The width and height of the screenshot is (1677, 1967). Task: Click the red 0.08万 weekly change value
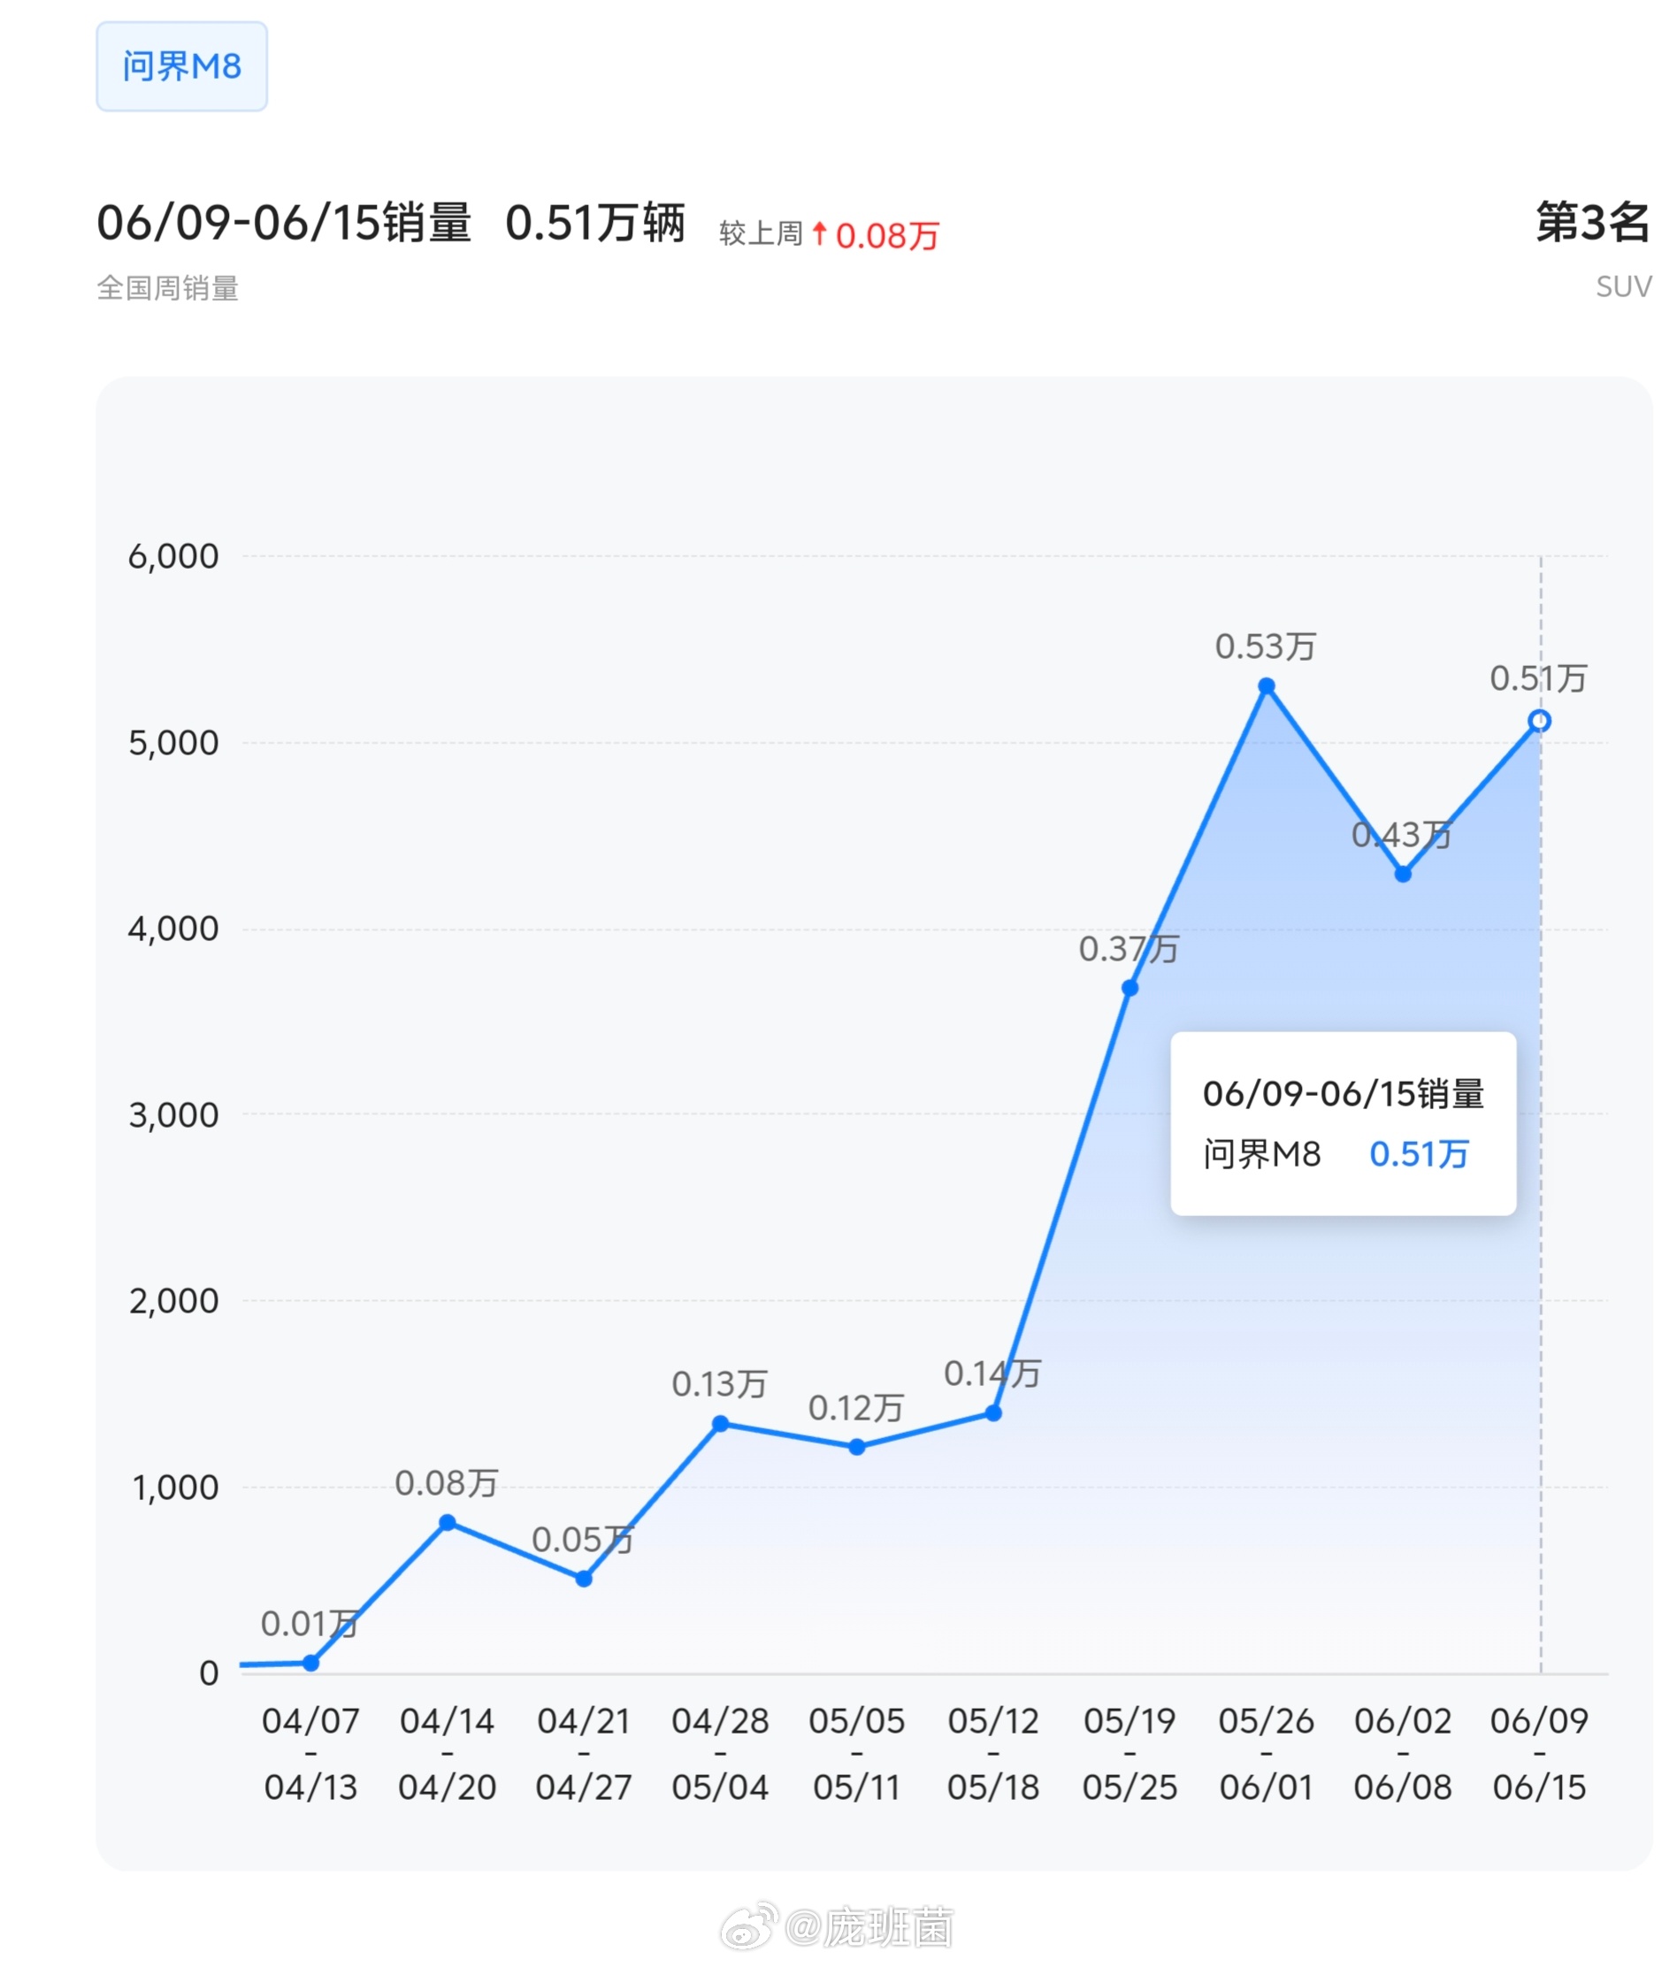coord(887,235)
